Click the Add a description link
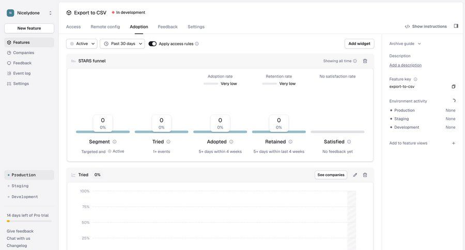Image resolution: width=465 pixels, height=250 pixels. click(x=405, y=65)
